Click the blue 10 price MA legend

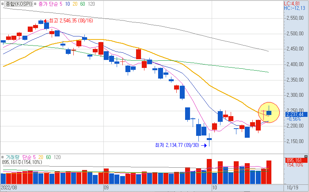point(67,4)
